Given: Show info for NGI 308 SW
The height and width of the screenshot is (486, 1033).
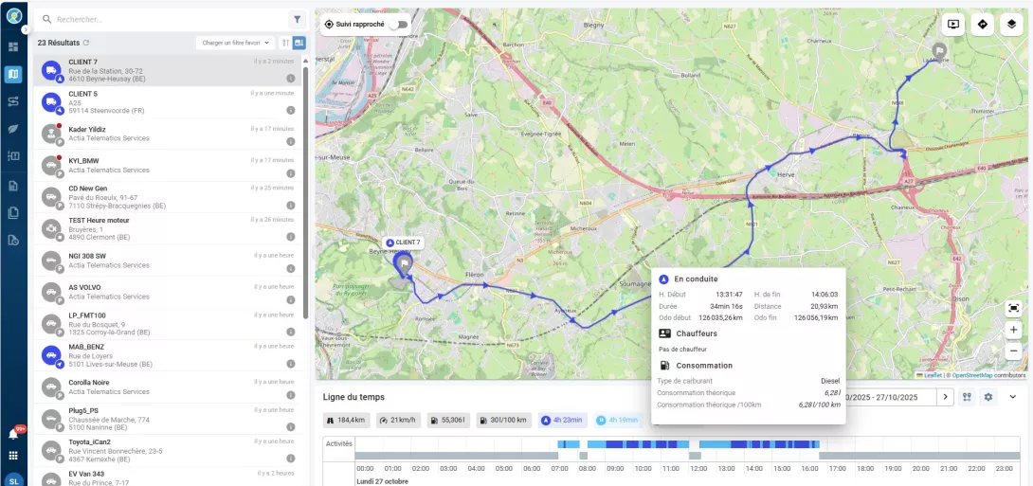Looking at the screenshot, I should (x=291, y=268).
